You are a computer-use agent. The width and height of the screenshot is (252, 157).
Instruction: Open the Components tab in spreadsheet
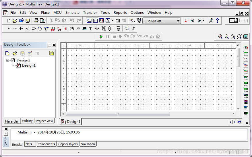pyautogui.click(x=46, y=144)
